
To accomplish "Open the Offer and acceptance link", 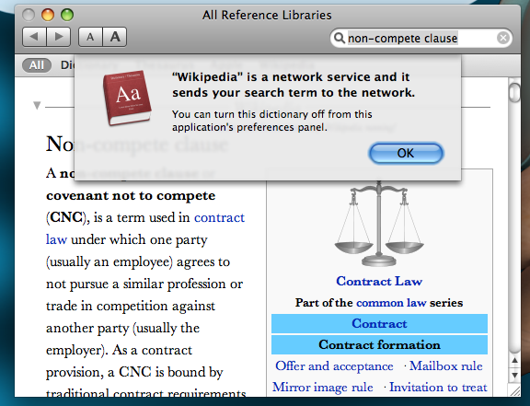I will [x=334, y=366].
